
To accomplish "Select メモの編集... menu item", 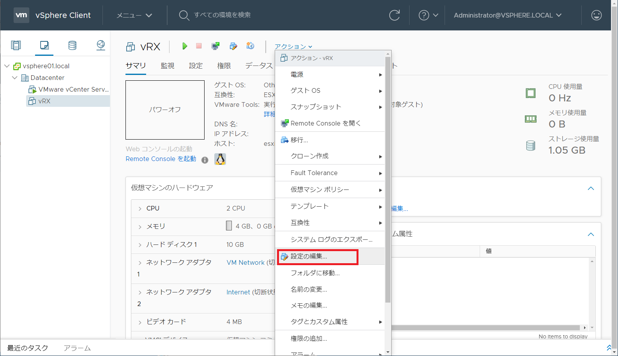I will [x=330, y=305].
